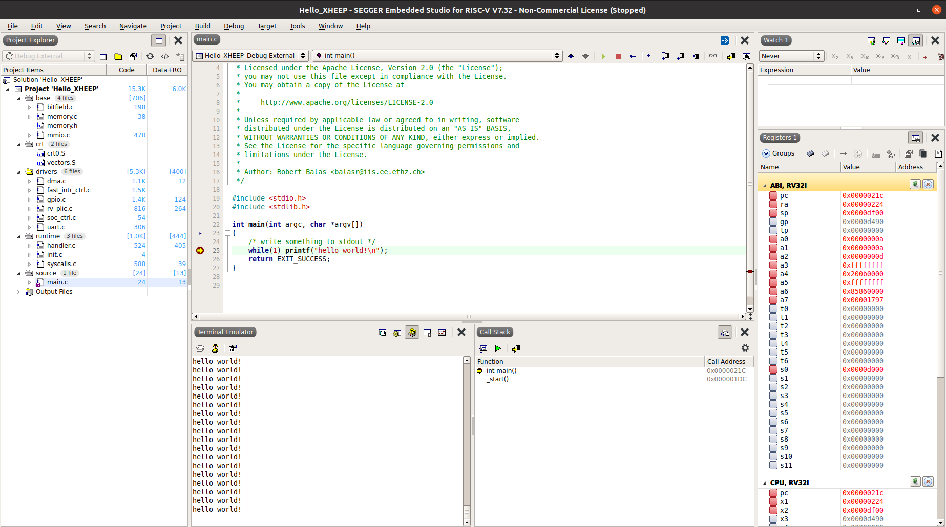The image size is (946, 527).
Task: Toggle the tp register checkbox
Action: [x=773, y=230]
